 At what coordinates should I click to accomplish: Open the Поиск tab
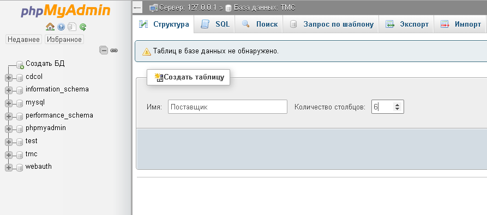tap(260, 24)
